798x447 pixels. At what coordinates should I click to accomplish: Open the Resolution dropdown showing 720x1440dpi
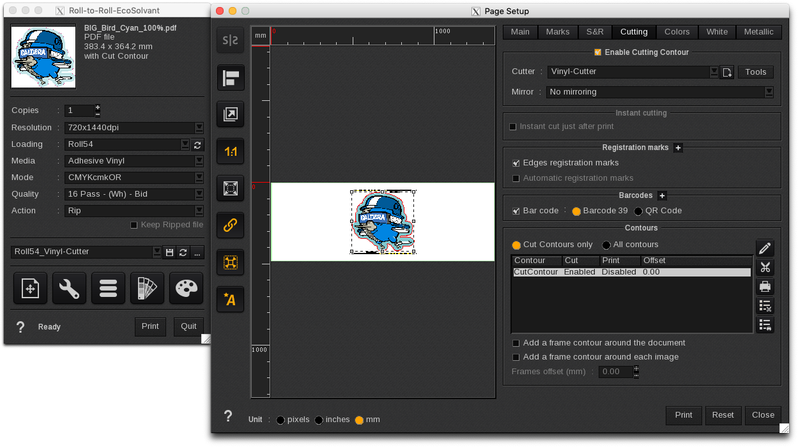tap(199, 127)
